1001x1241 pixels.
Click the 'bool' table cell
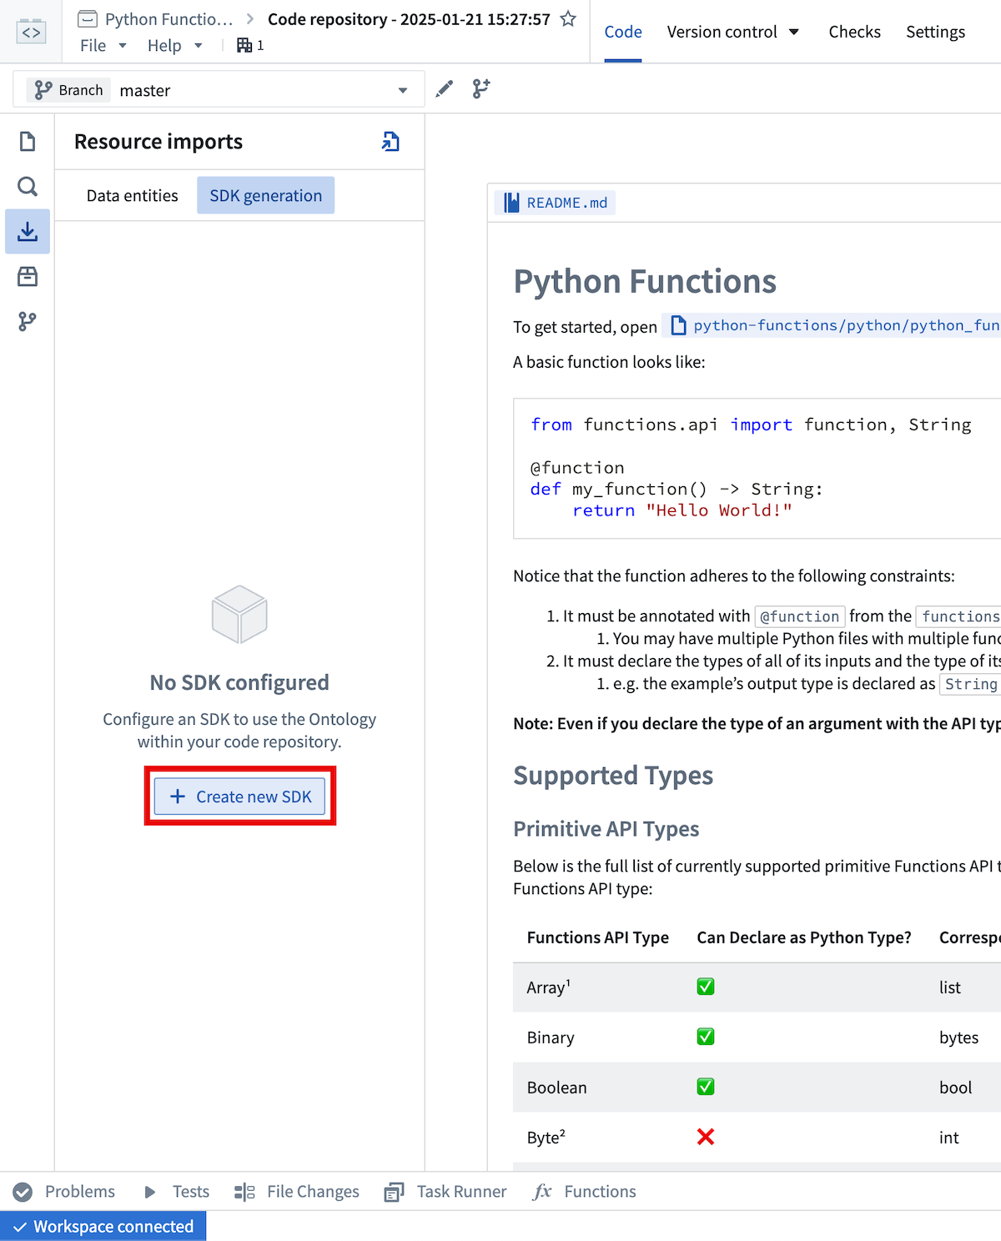pos(956,1088)
